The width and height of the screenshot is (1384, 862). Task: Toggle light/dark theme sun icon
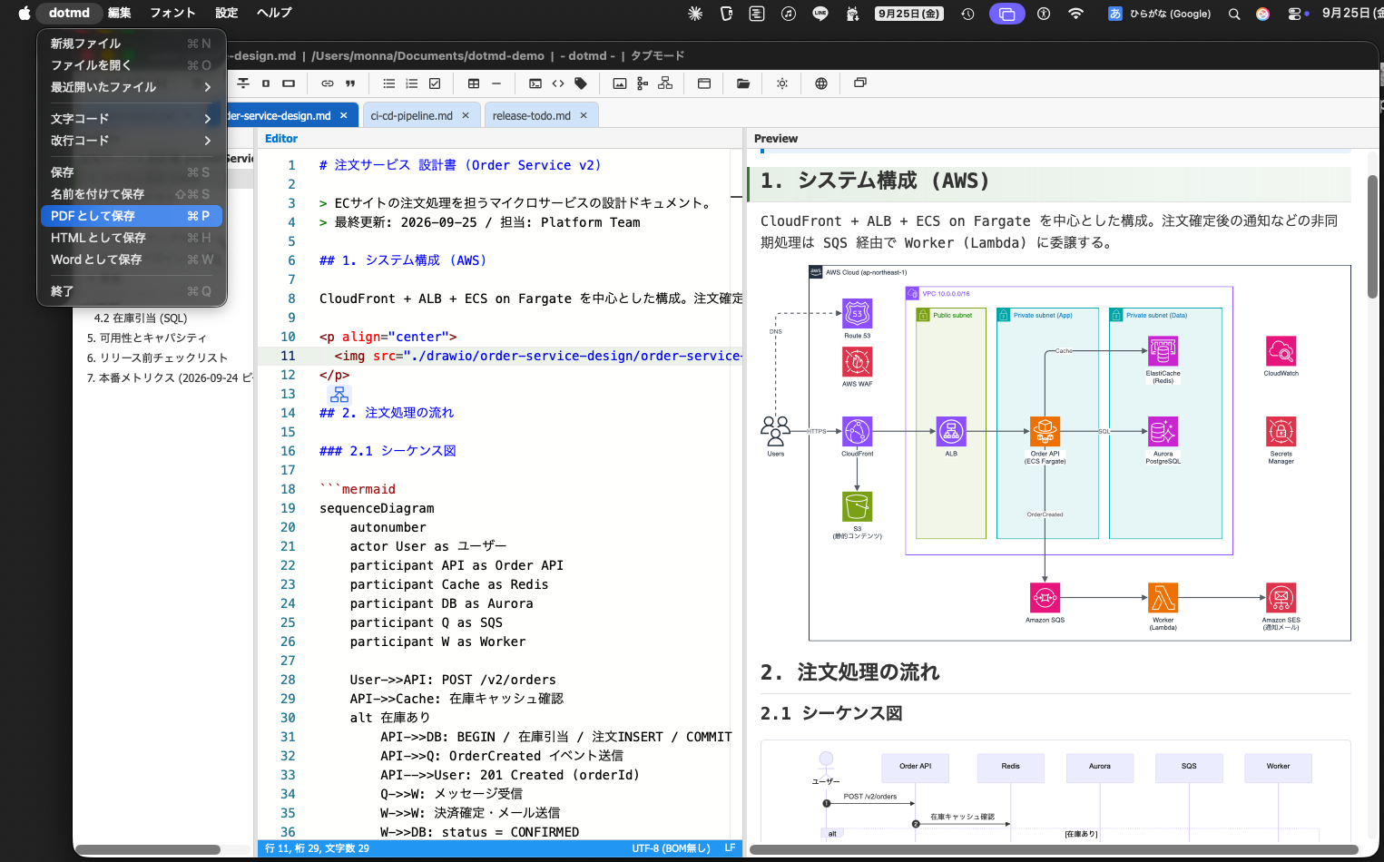click(782, 83)
